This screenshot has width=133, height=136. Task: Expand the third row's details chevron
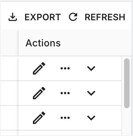[x=91, y=118]
